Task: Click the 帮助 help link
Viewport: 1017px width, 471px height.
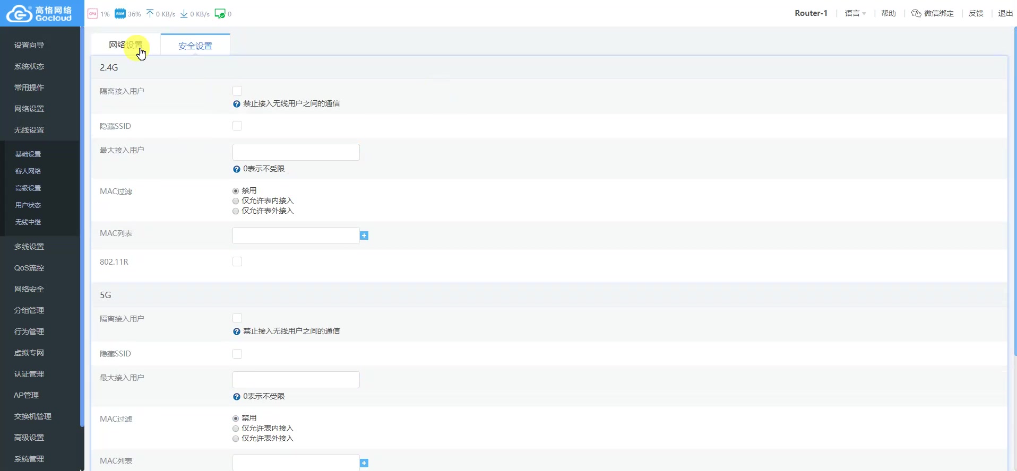Action: click(x=888, y=13)
